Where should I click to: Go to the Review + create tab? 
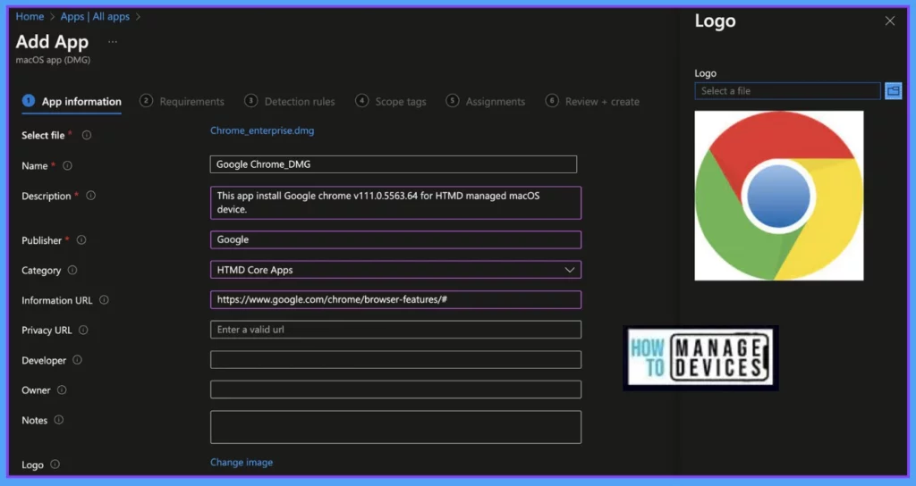(592, 102)
